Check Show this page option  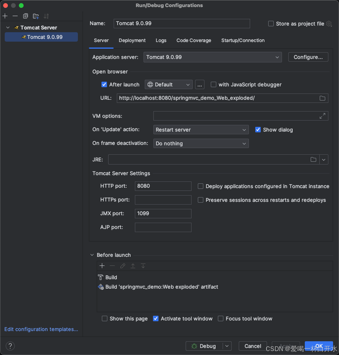pyautogui.click(x=105, y=318)
